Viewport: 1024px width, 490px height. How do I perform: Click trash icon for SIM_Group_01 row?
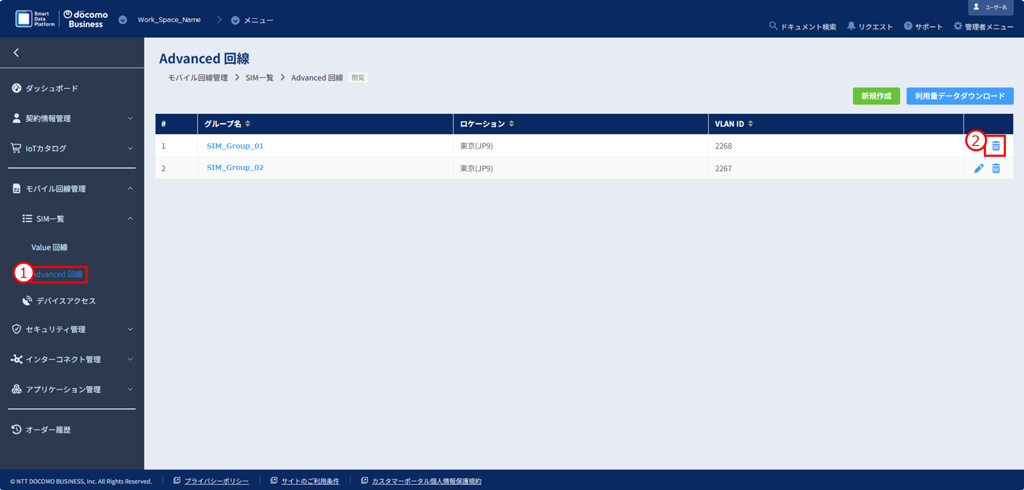pyautogui.click(x=995, y=146)
